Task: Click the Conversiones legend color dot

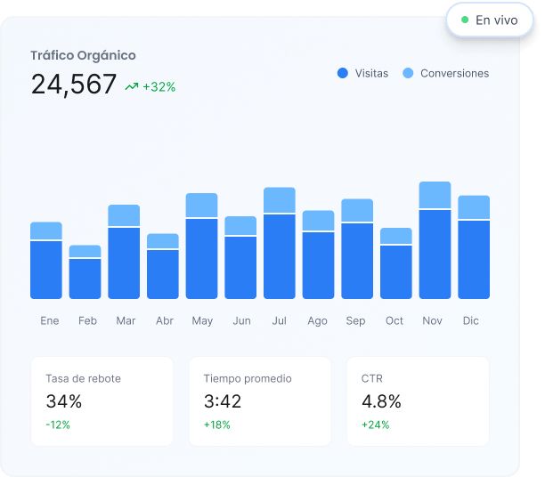Action: tap(409, 73)
